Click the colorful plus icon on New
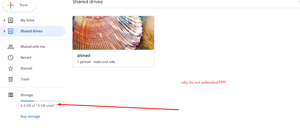Viewport: 300px width, 137px height. point(11,5)
